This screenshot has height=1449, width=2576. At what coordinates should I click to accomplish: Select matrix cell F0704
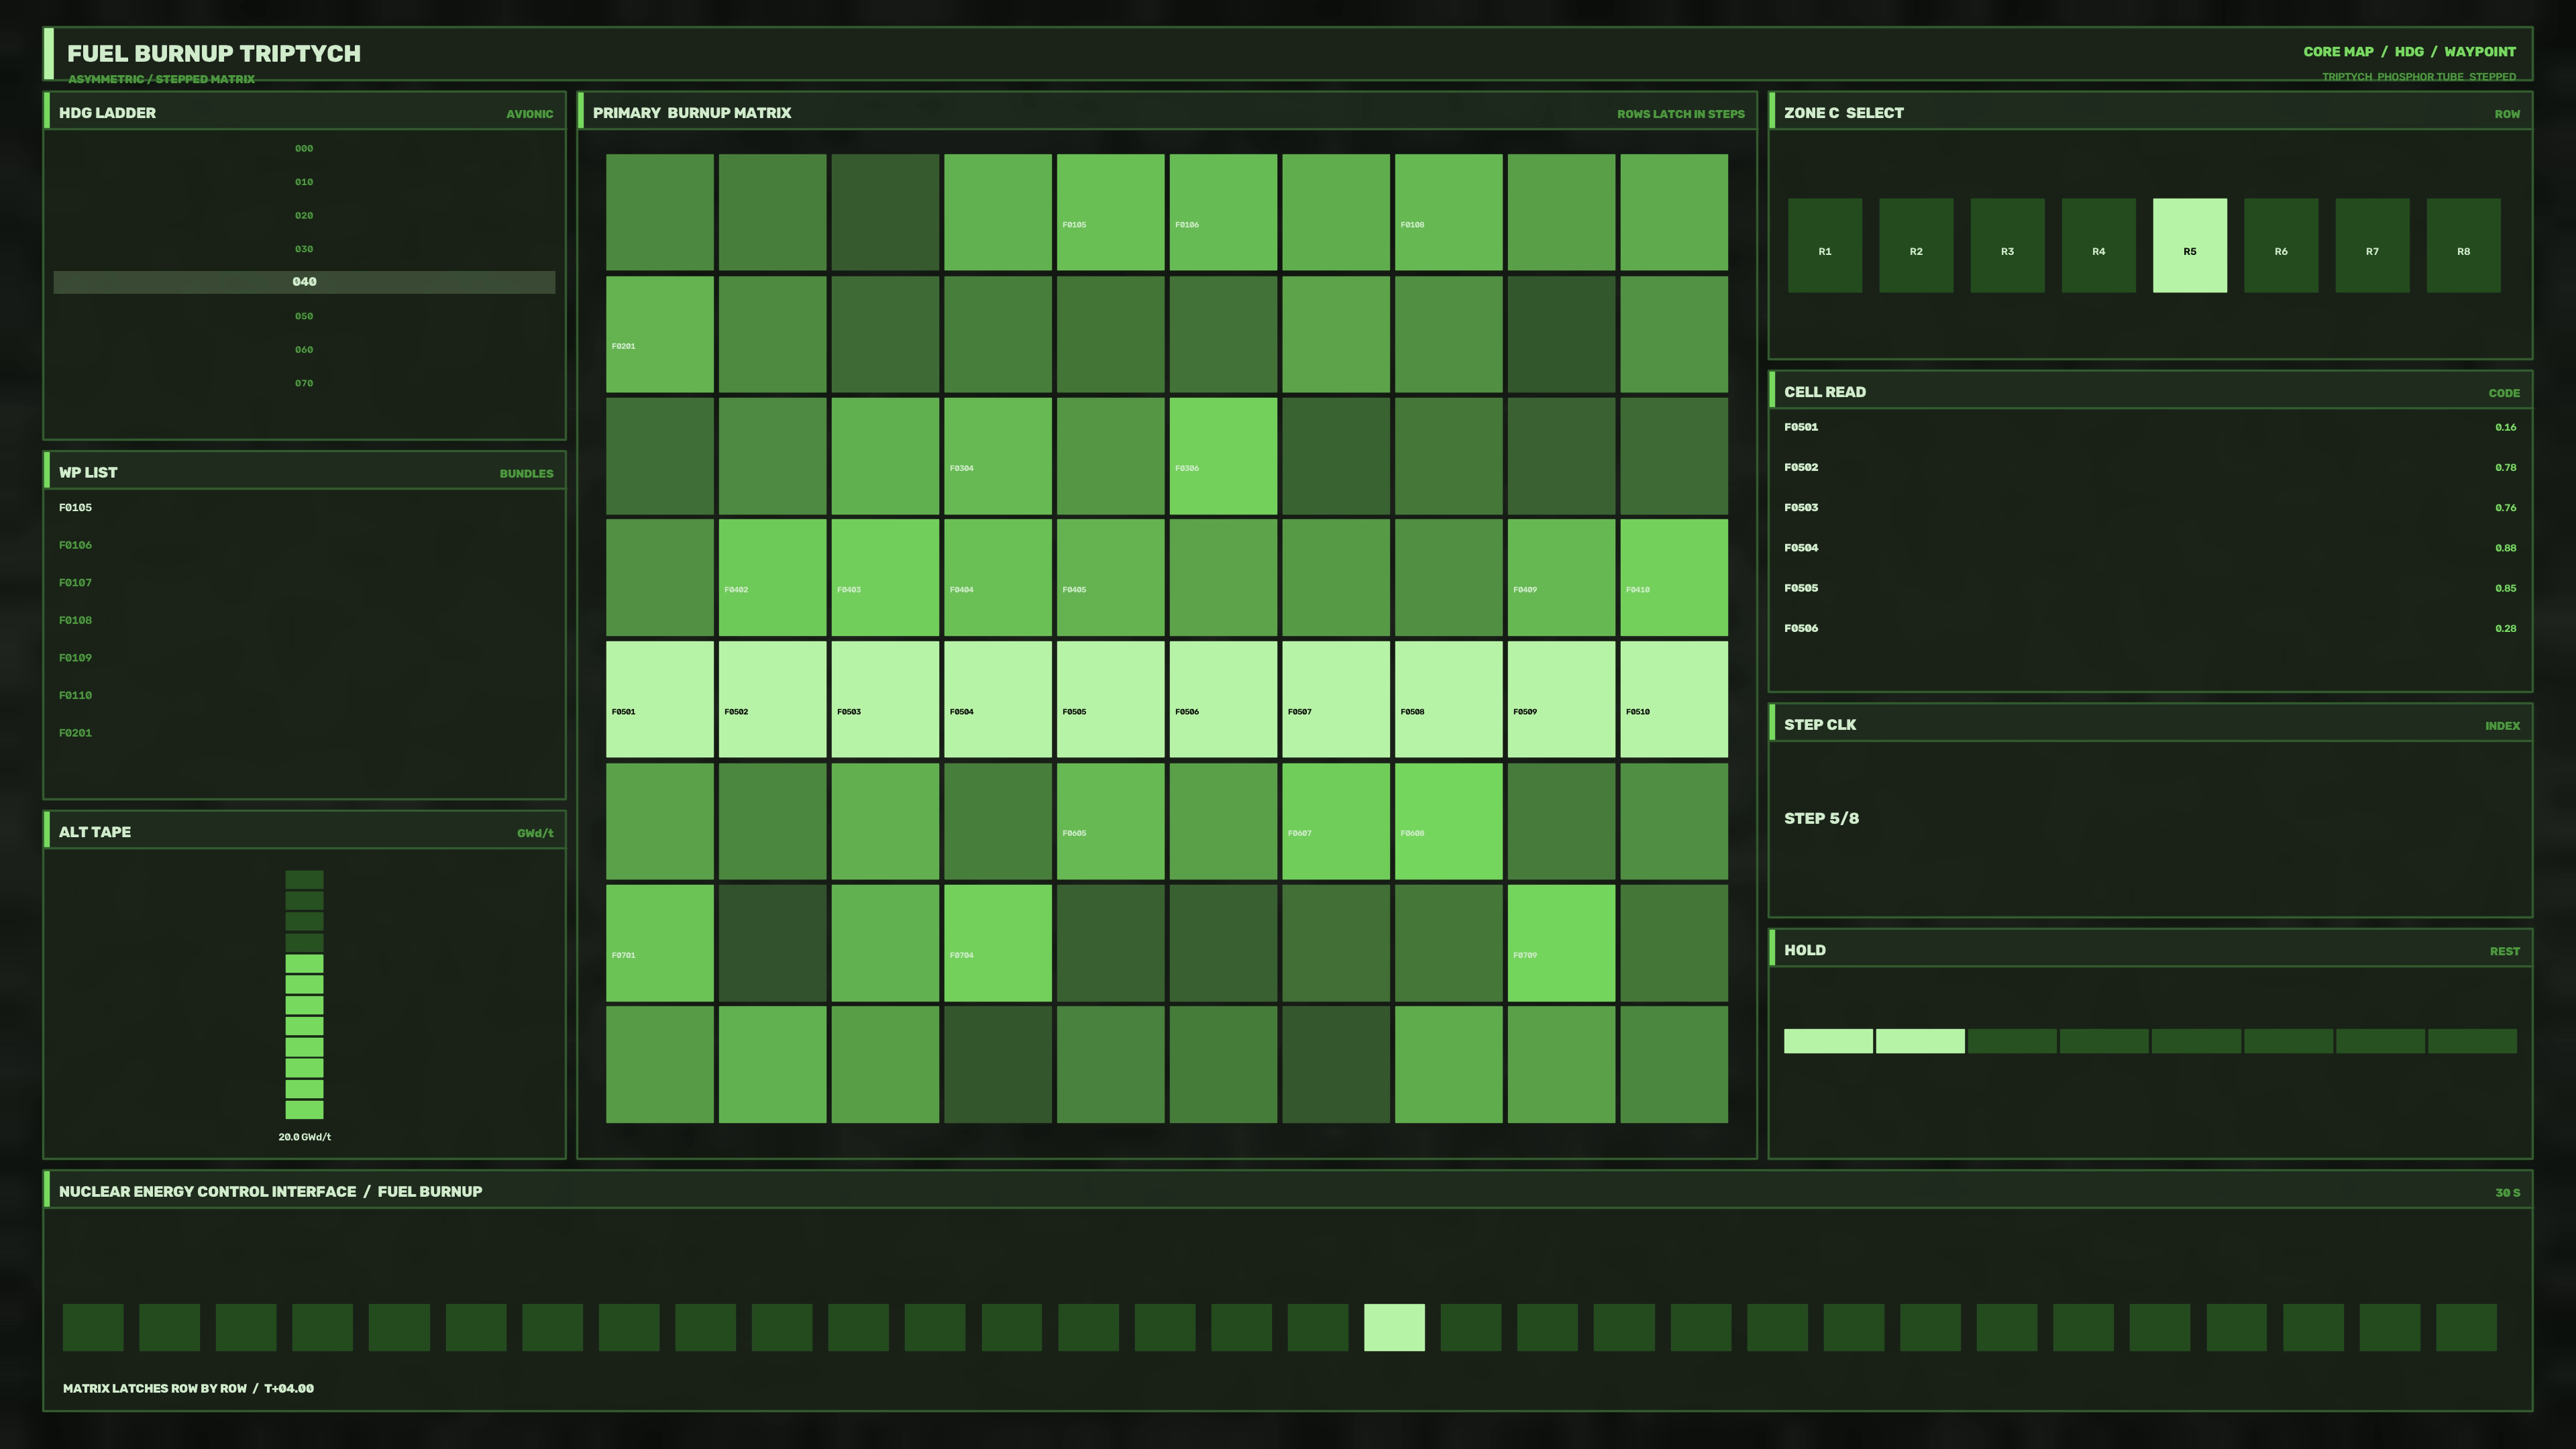pyautogui.click(x=997, y=943)
